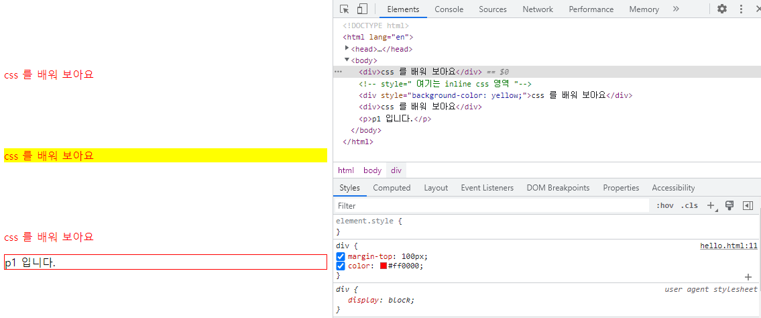Insert style rule below div plus

(748, 276)
